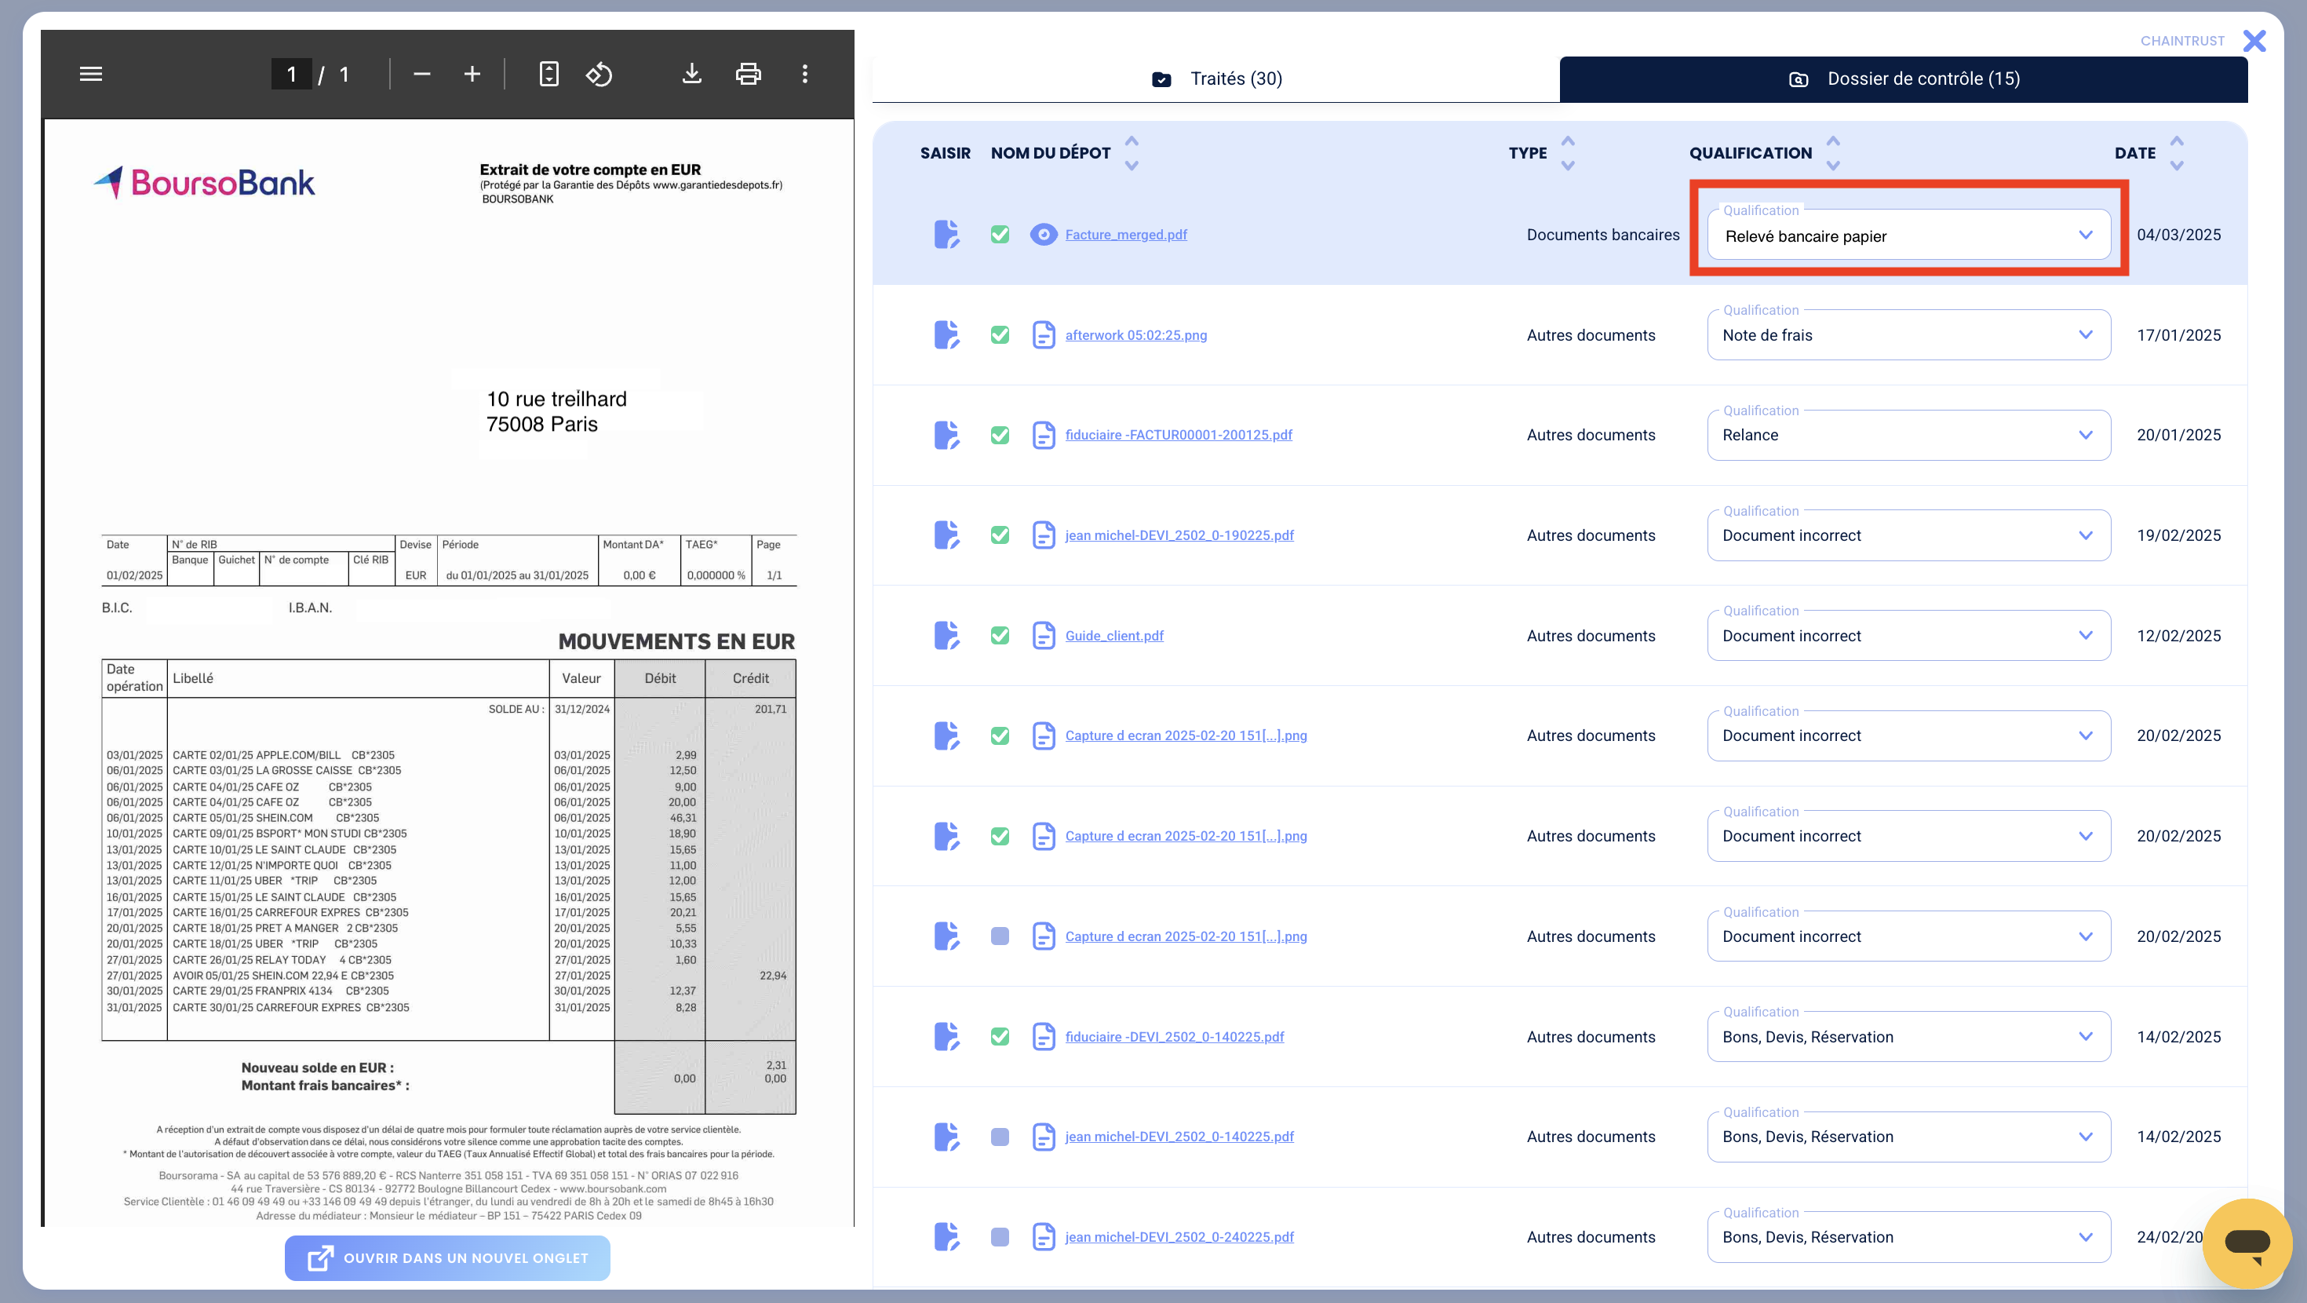Open the Note de frais qualification dropdown
The height and width of the screenshot is (1303, 2307).
[1908, 335]
